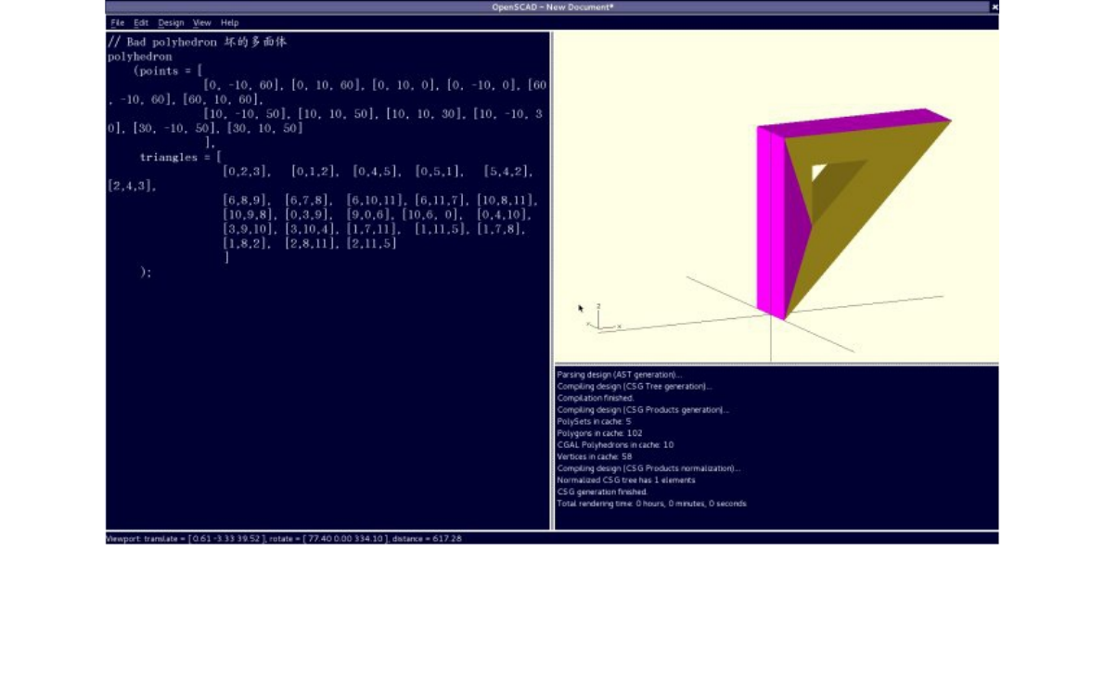
Task: Click 'Parsing design (AST generation)...' console line
Action: pos(619,375)
